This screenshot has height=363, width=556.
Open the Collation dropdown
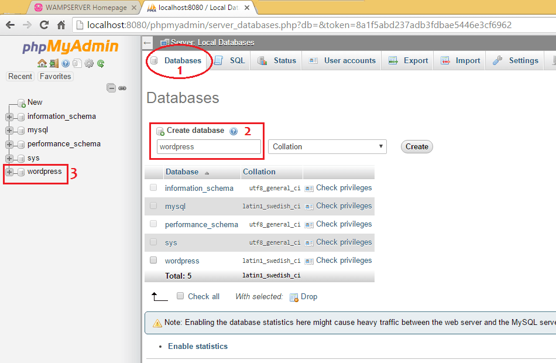click(x=327, y=146)
